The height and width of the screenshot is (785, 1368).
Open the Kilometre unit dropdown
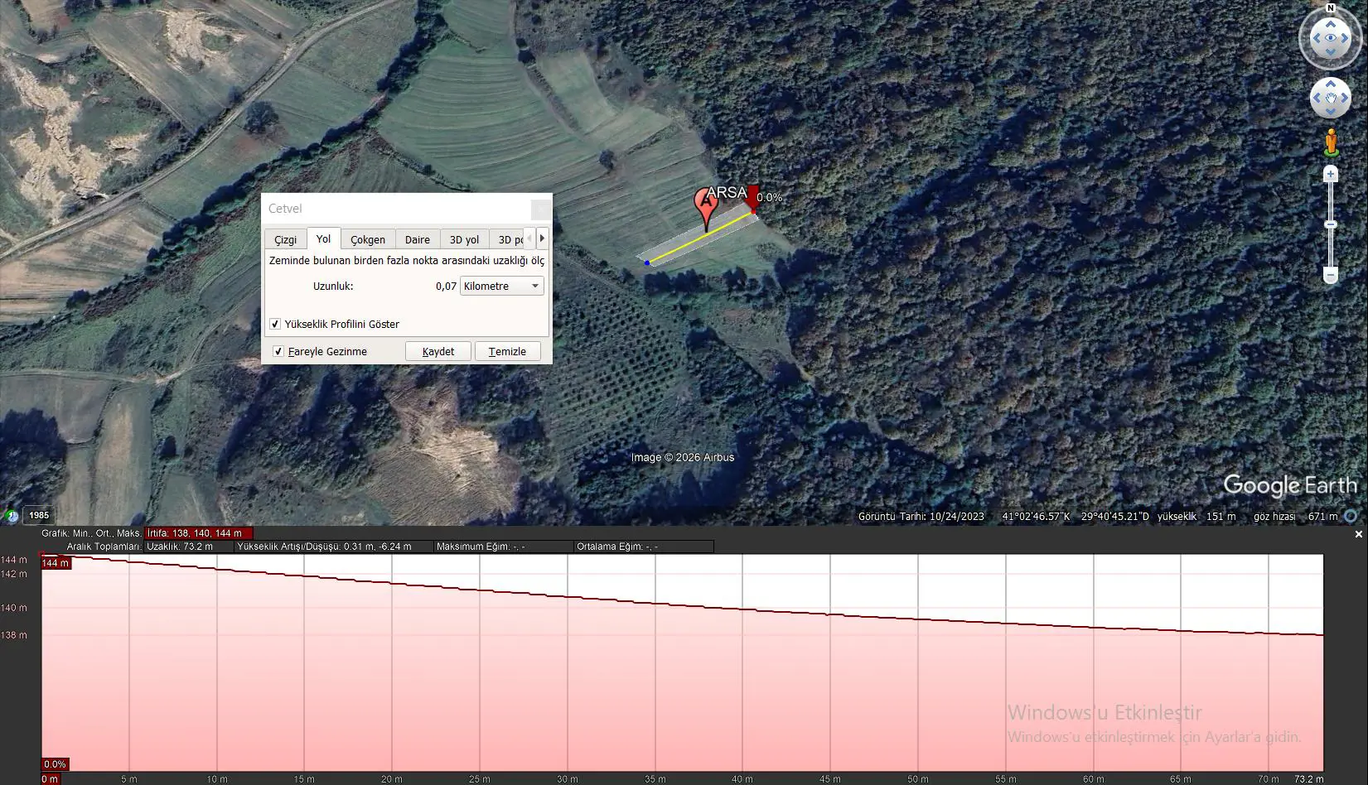point(501,286)
